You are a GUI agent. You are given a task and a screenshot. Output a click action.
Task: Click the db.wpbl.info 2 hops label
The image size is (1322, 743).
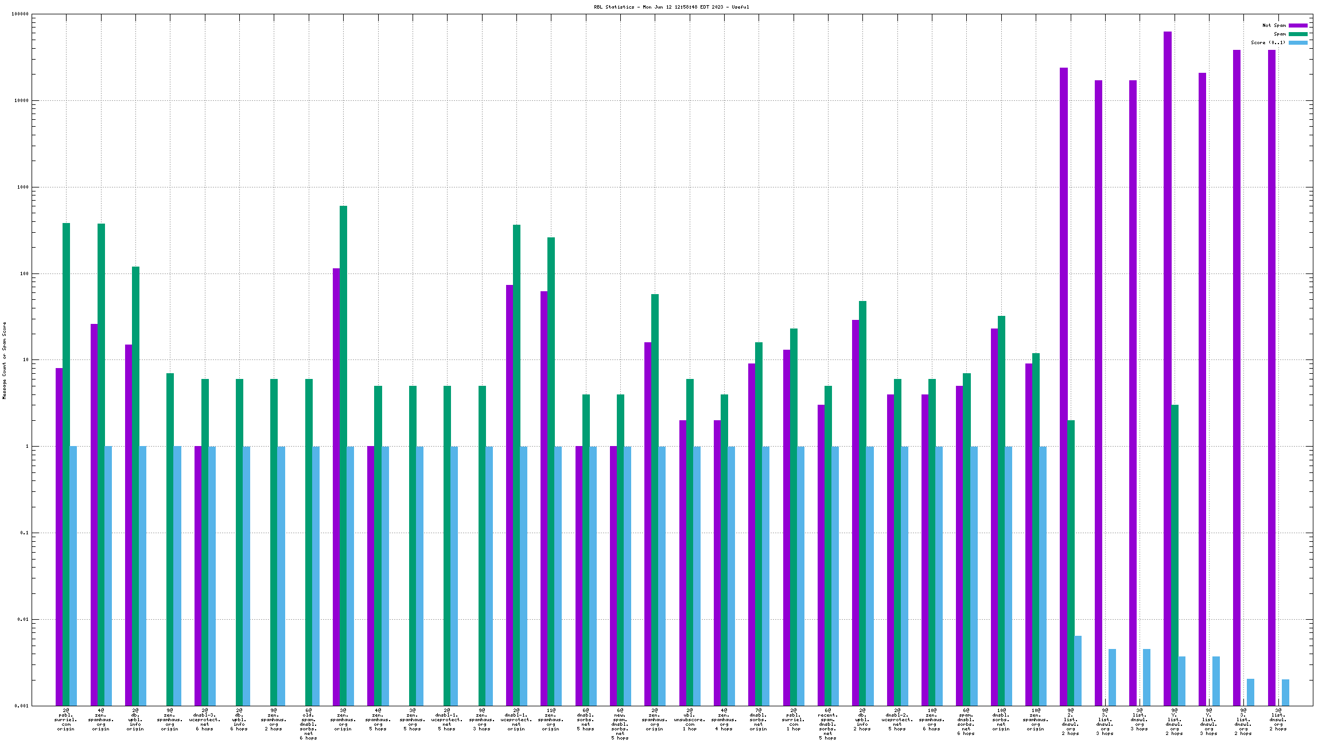click(x=862, y=719)
